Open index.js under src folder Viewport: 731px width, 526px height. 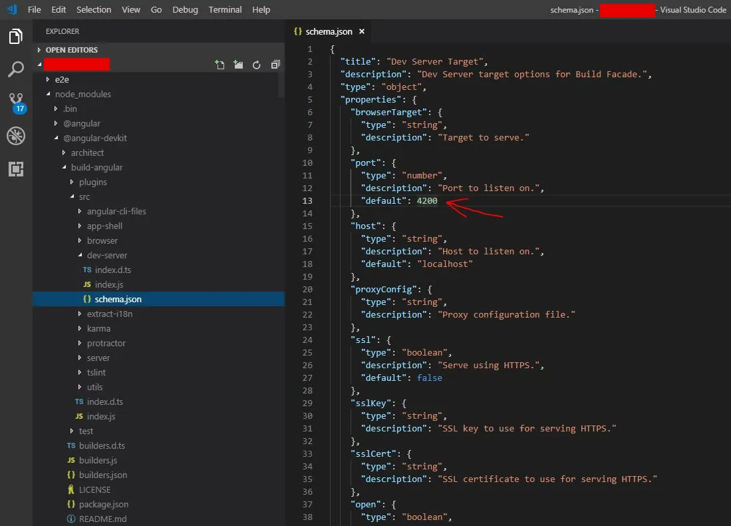[x=158, y=416]
